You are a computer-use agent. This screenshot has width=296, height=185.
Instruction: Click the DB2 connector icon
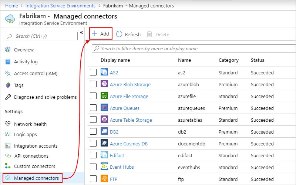104,132
